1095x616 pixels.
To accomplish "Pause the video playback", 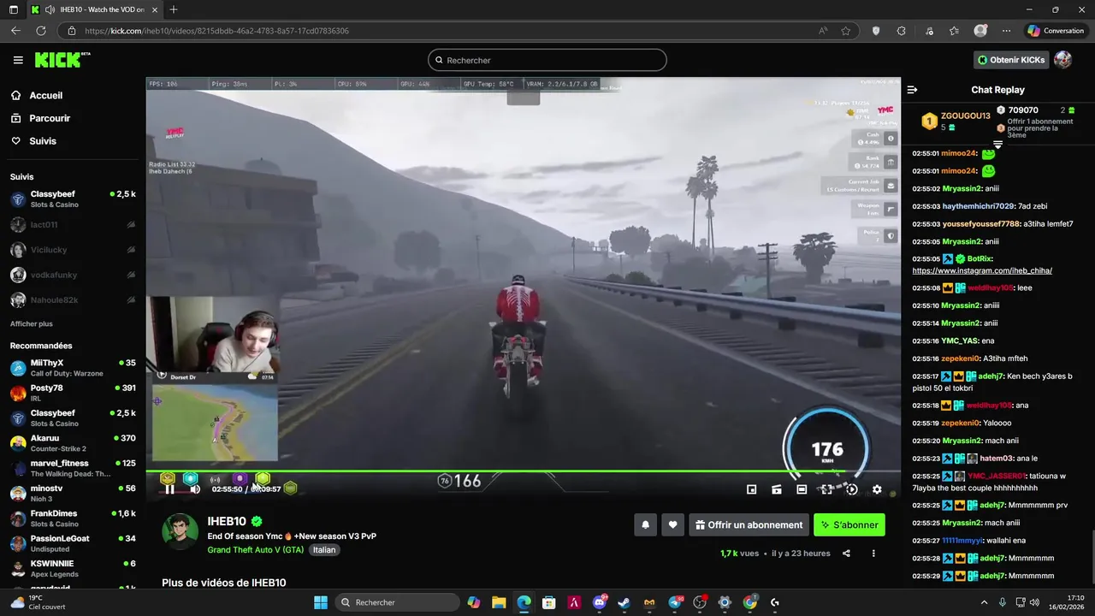I will point(169,489).
